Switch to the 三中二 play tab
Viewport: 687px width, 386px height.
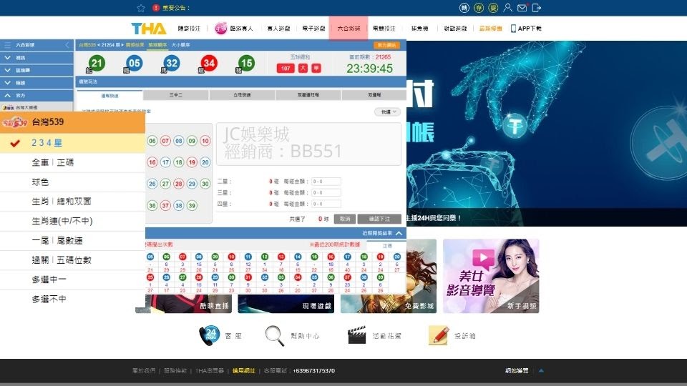click(176, 95)
